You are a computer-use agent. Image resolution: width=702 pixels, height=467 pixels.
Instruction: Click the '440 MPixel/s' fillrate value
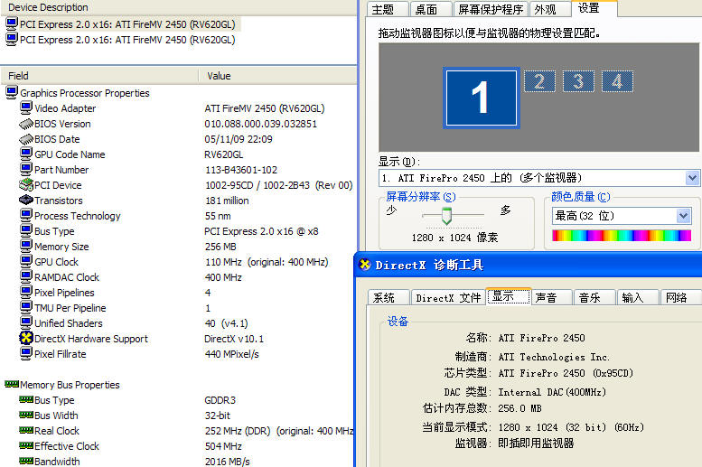coord(232,354)
